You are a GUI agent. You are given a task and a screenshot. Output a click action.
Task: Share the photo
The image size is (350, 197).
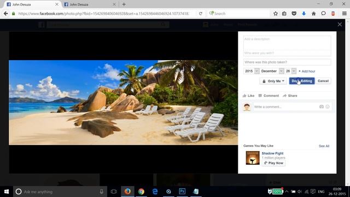point(290,96)
